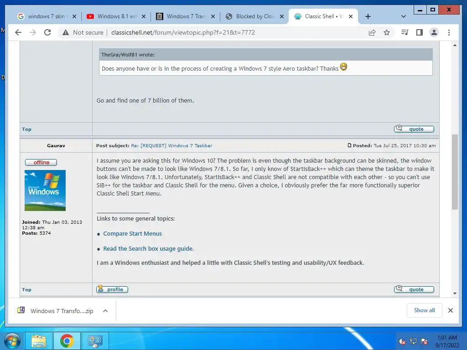467x350 pixels.
Task: Open the Windows Start orb
Action: pos(12,341)
